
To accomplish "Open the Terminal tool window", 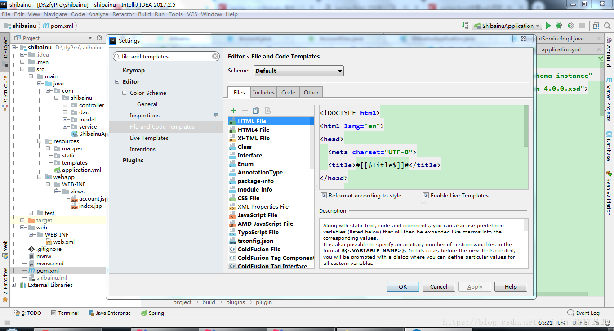I will [64, 313].
